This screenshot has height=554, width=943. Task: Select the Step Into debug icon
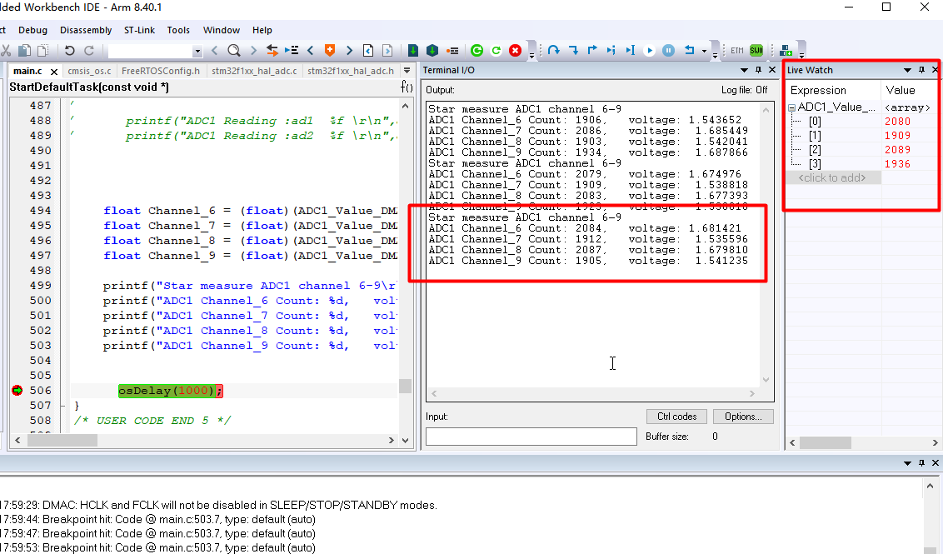pyautogui.click(x=575, y=50)
